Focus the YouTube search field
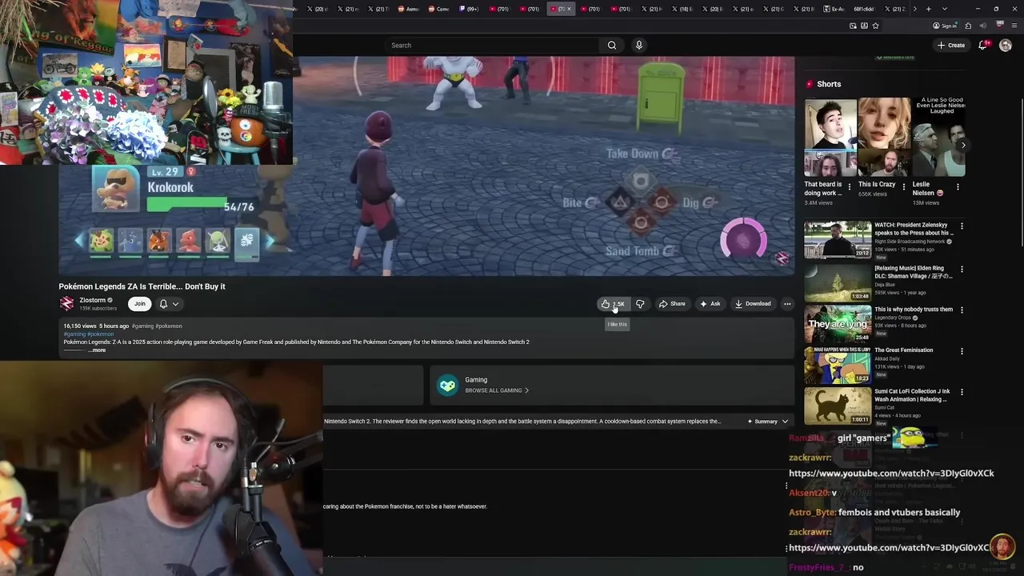Image resolution: width=1024 pixels, height=576 pixels. click(492, 46)
